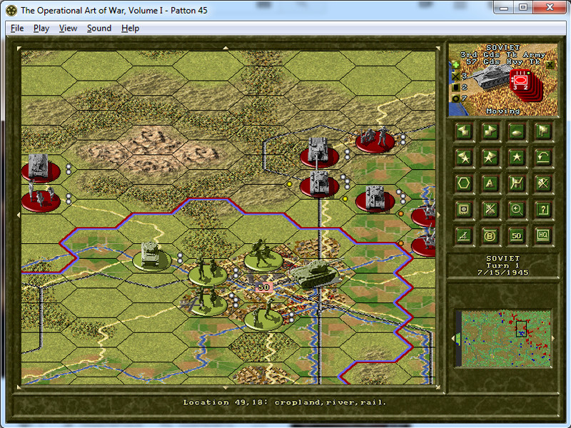Select the US flag objective marker labeled 50
This screenshot has width=571, height=428.
point(263,287)
